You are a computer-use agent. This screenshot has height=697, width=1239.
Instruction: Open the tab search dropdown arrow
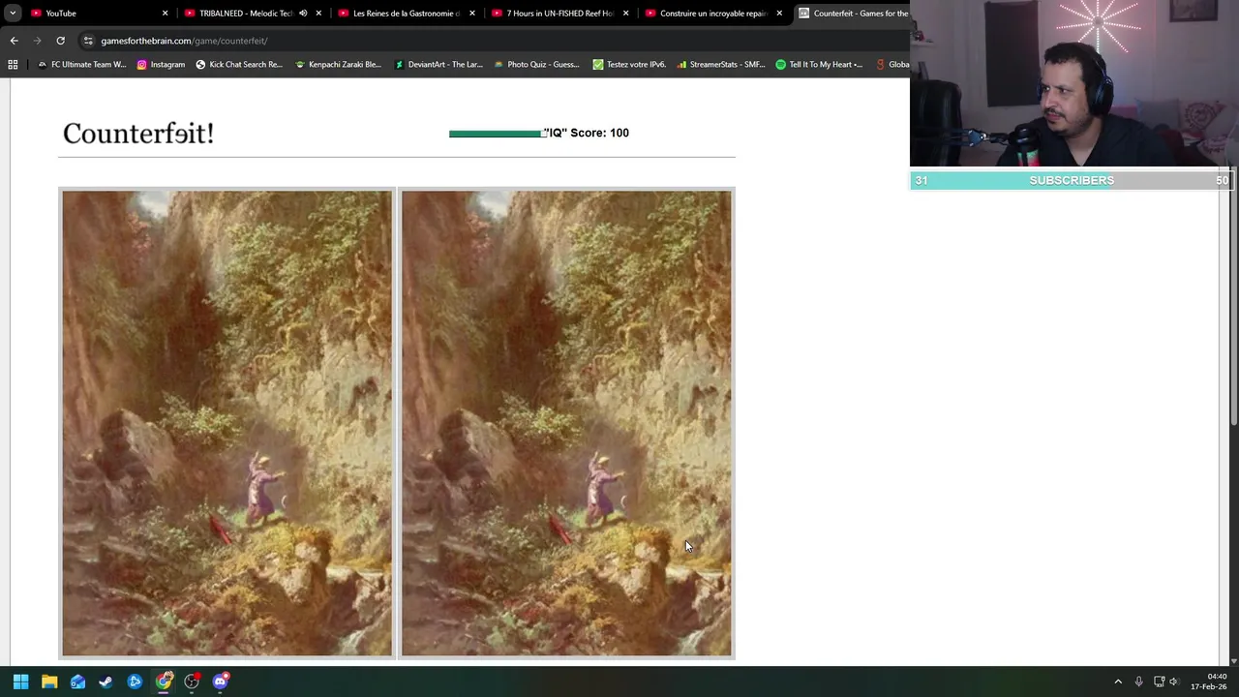point(13,14)
